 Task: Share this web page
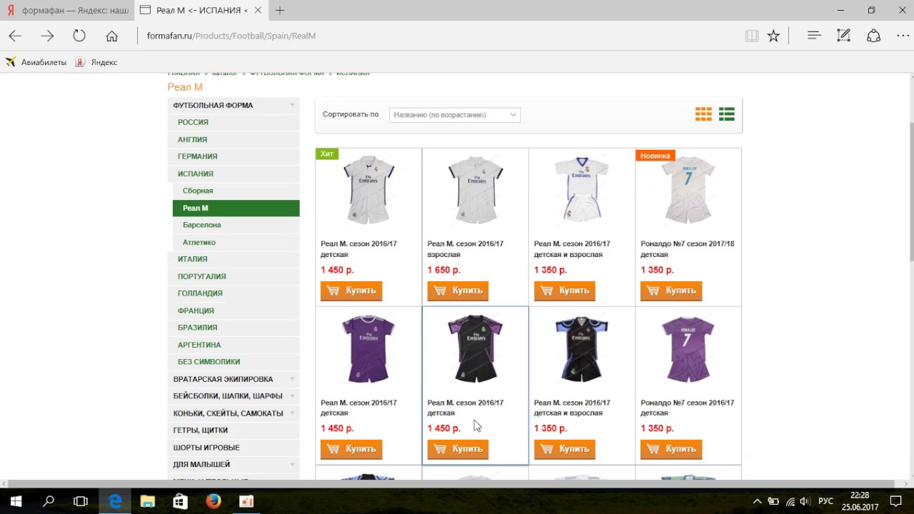pos(873,36)
